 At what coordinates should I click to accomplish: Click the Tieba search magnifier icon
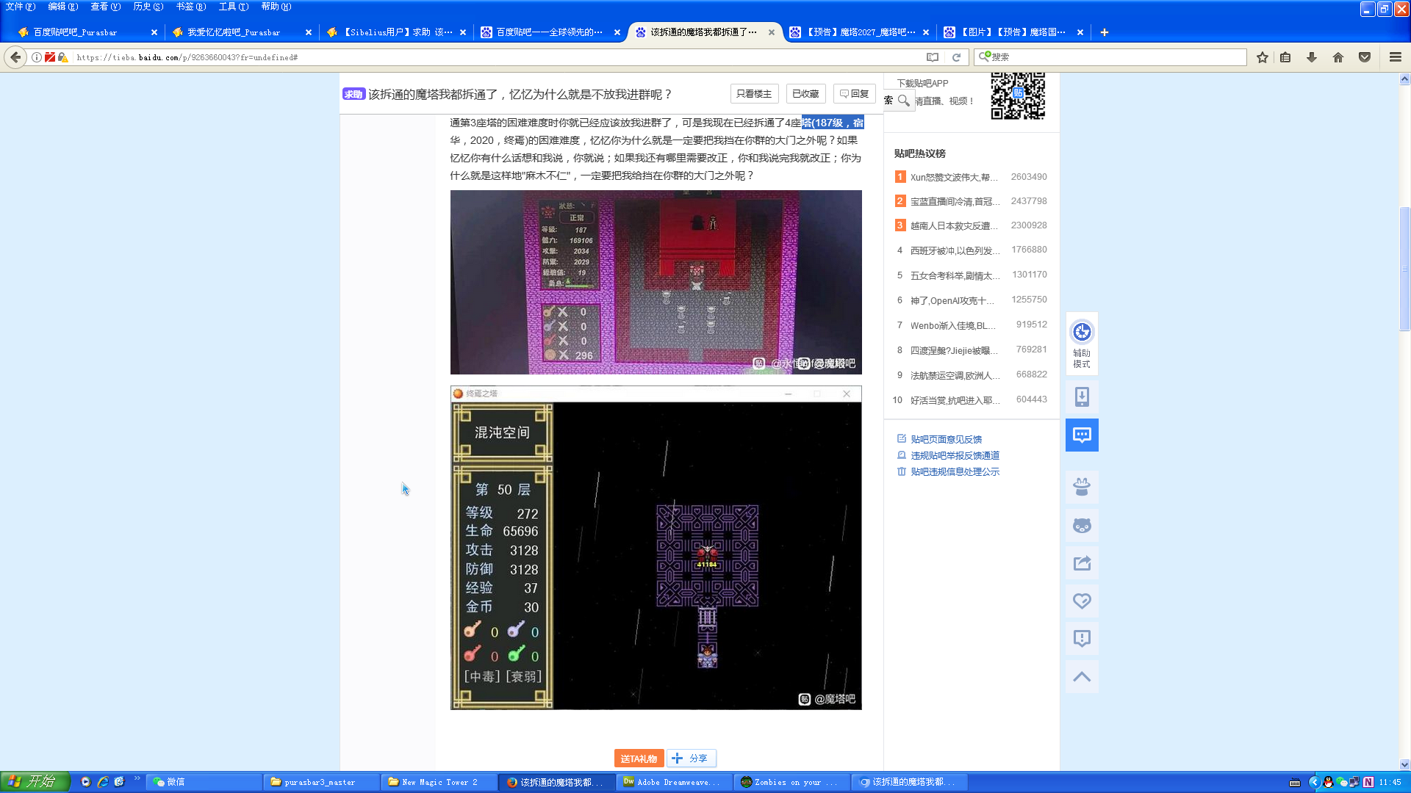click(x=904, y=101)
